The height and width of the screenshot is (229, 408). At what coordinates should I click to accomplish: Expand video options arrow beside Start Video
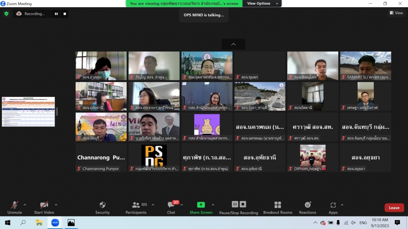(56, 205)
